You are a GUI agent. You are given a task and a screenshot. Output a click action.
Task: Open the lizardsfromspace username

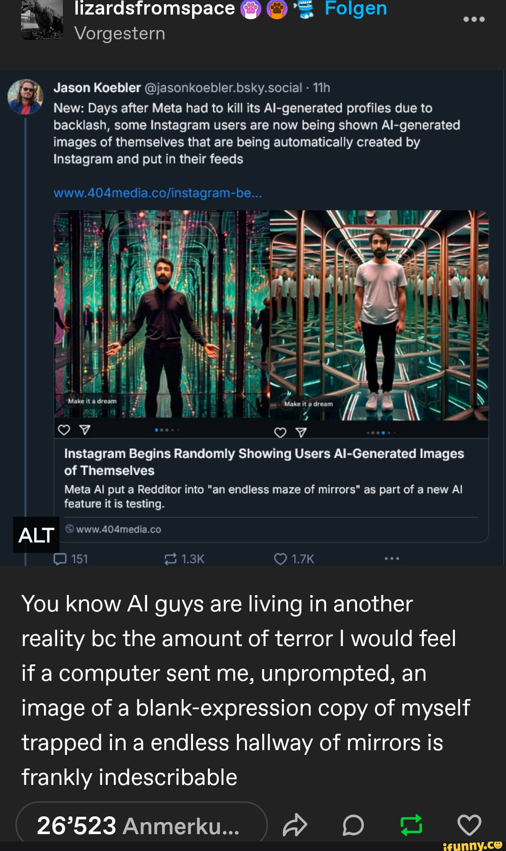point(154,8)
